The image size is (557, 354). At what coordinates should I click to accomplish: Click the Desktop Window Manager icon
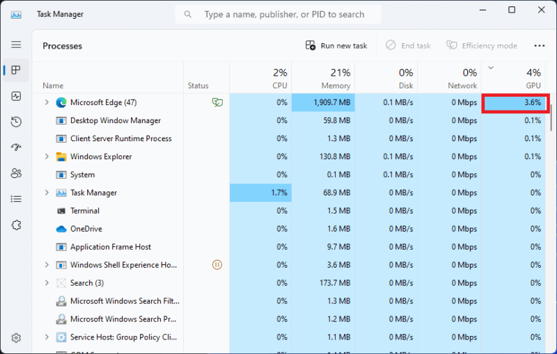[x=61, y=120]
